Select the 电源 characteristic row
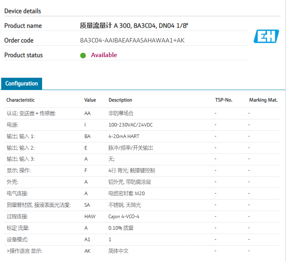 pos(12,125)
